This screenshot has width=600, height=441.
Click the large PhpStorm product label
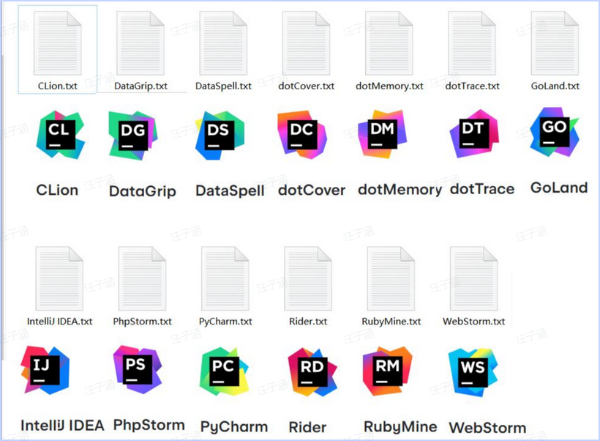pyautogui.click(x=149, y=425)
